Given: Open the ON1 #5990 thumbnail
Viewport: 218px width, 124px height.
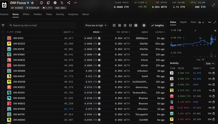Looking at the screenshot, I should [x=9, y=120].
